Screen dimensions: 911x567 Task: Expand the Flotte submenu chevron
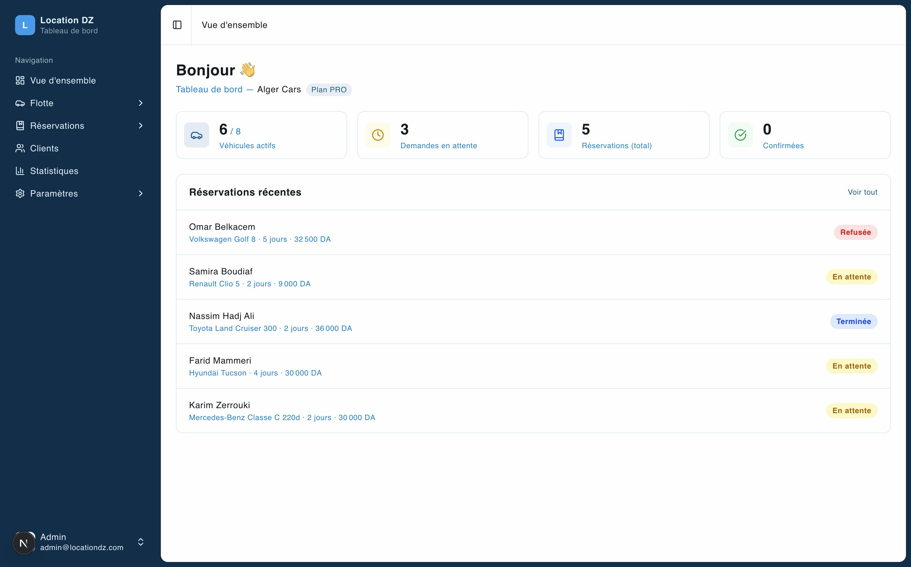pyautogui.click(x=141, y=103)
